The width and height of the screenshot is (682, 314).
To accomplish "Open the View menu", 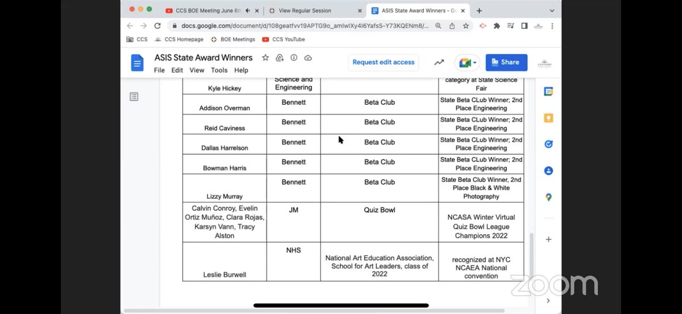I will pos(197,70).
